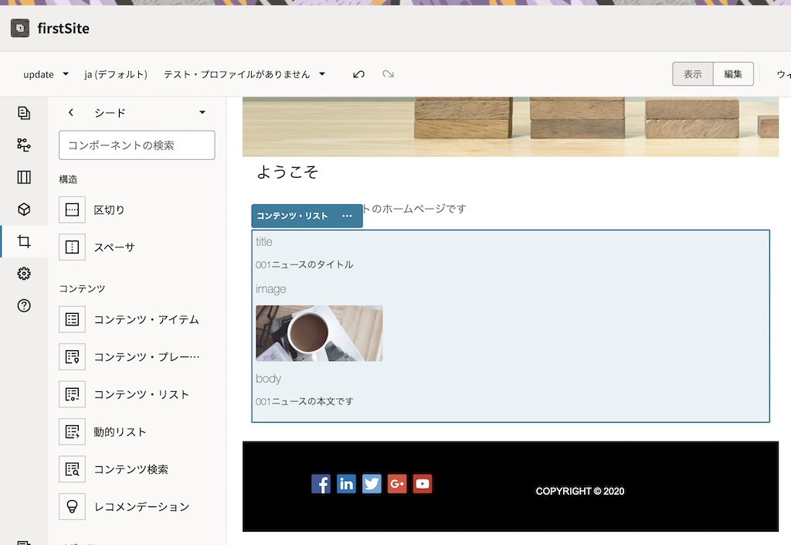
Task: Open the シード category dropdown
Action: pyautogui.click(x=202, y=112)
